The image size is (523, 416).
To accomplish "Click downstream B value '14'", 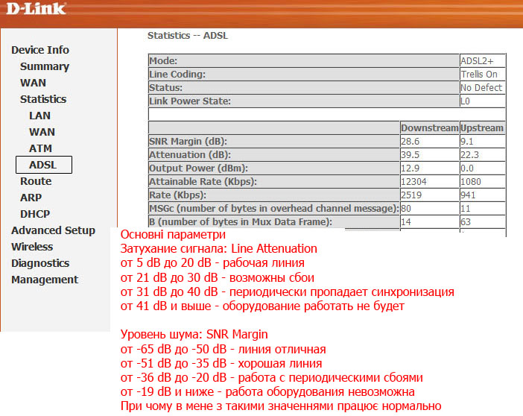I will [x=406, y=221].
